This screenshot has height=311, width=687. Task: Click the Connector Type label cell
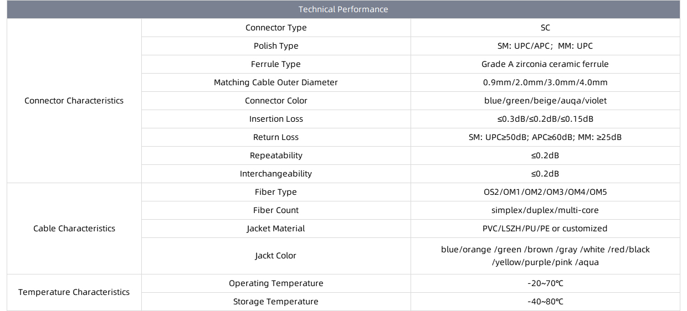(276, 28)
